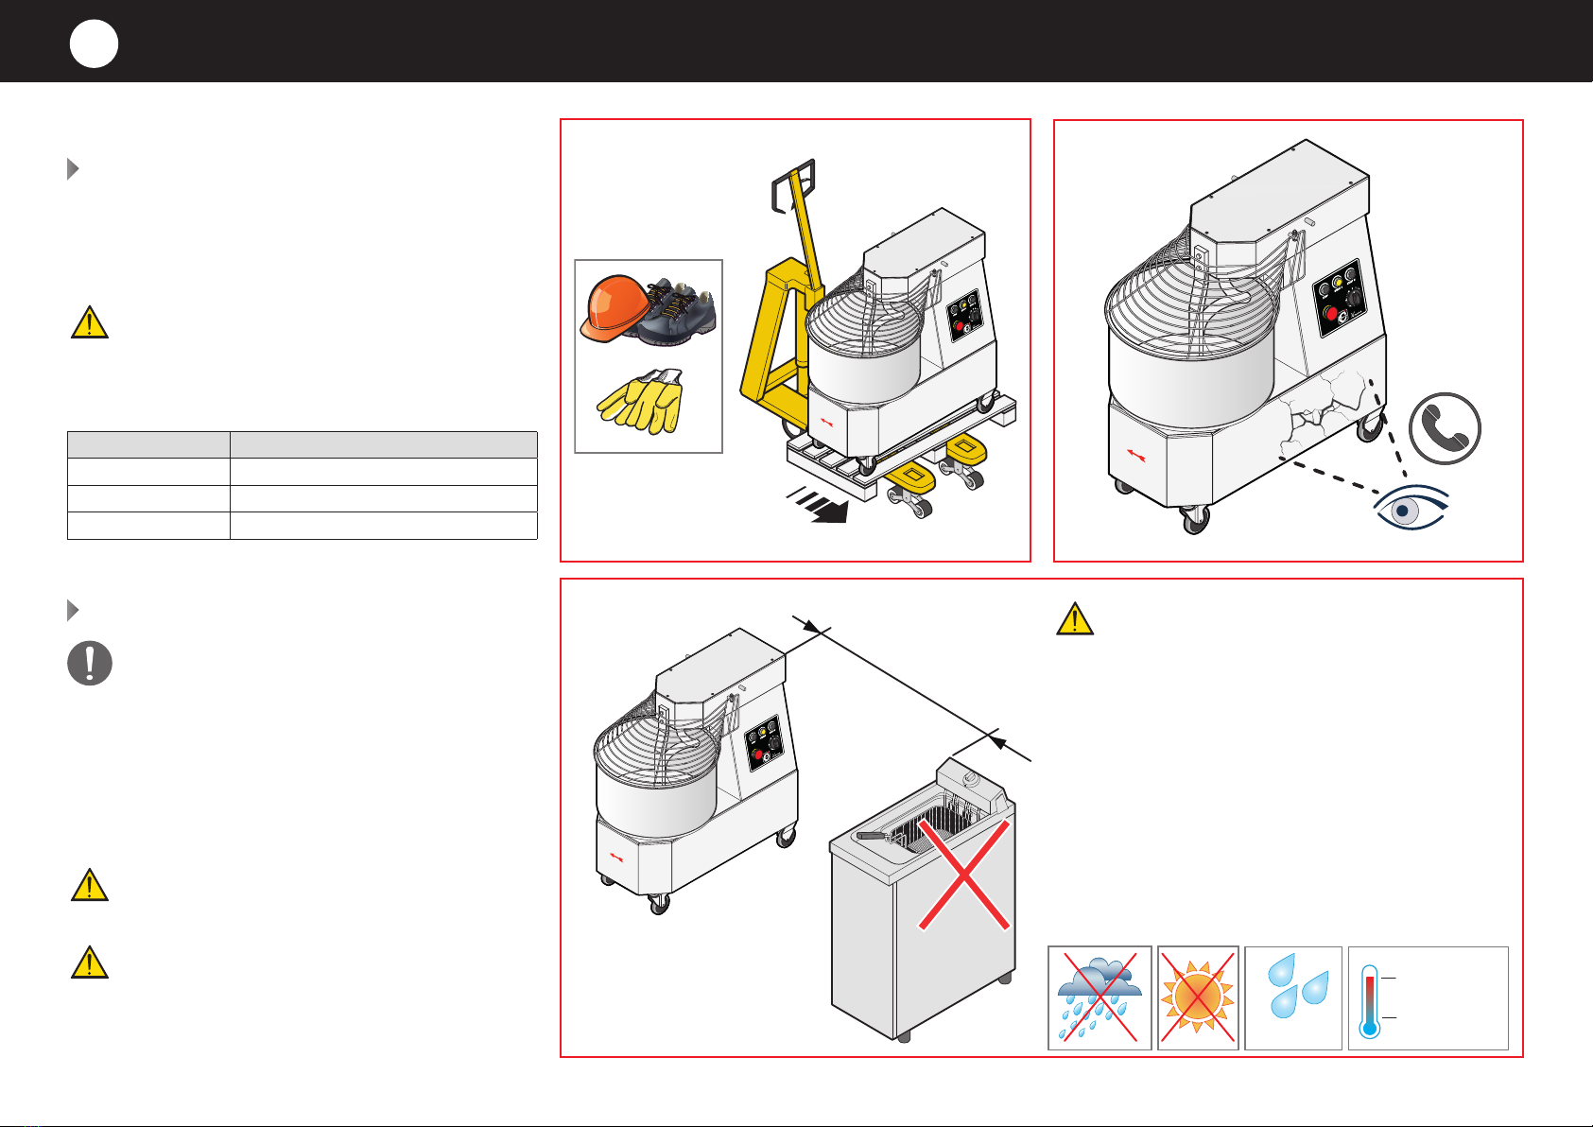1593x1127 pixels.
Task: Click the crossed-out rain cloud icon
Action: [x=1100, y=997]
